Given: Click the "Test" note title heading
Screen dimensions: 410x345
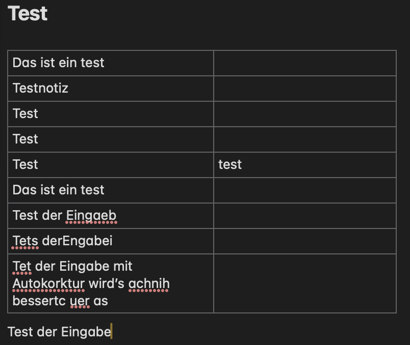Looking at the screenshot, I should click(x=28, y=14).
